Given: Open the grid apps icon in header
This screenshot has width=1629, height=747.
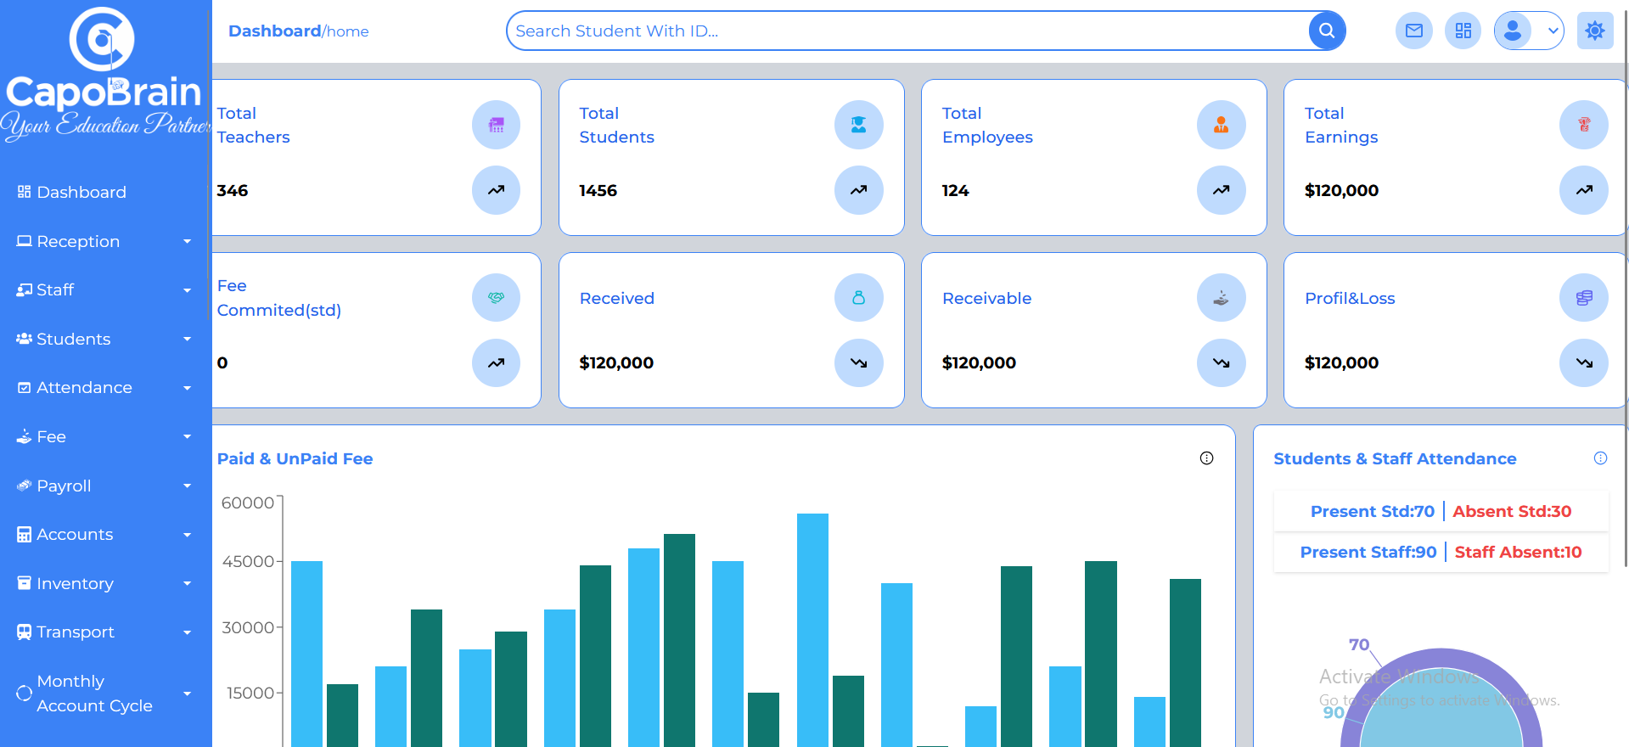Looking at the screenshot, I should tap(1463, 31).
